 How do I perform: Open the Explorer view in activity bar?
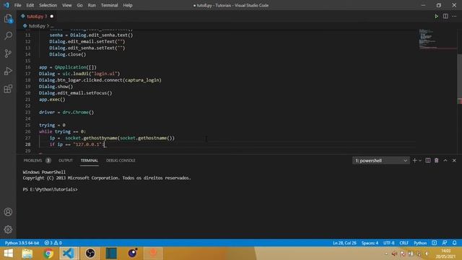pos(8,19)
